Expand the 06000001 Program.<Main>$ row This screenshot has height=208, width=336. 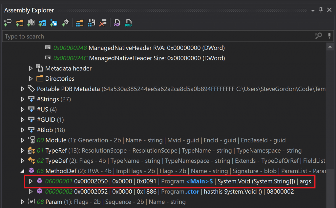(31, 181)
